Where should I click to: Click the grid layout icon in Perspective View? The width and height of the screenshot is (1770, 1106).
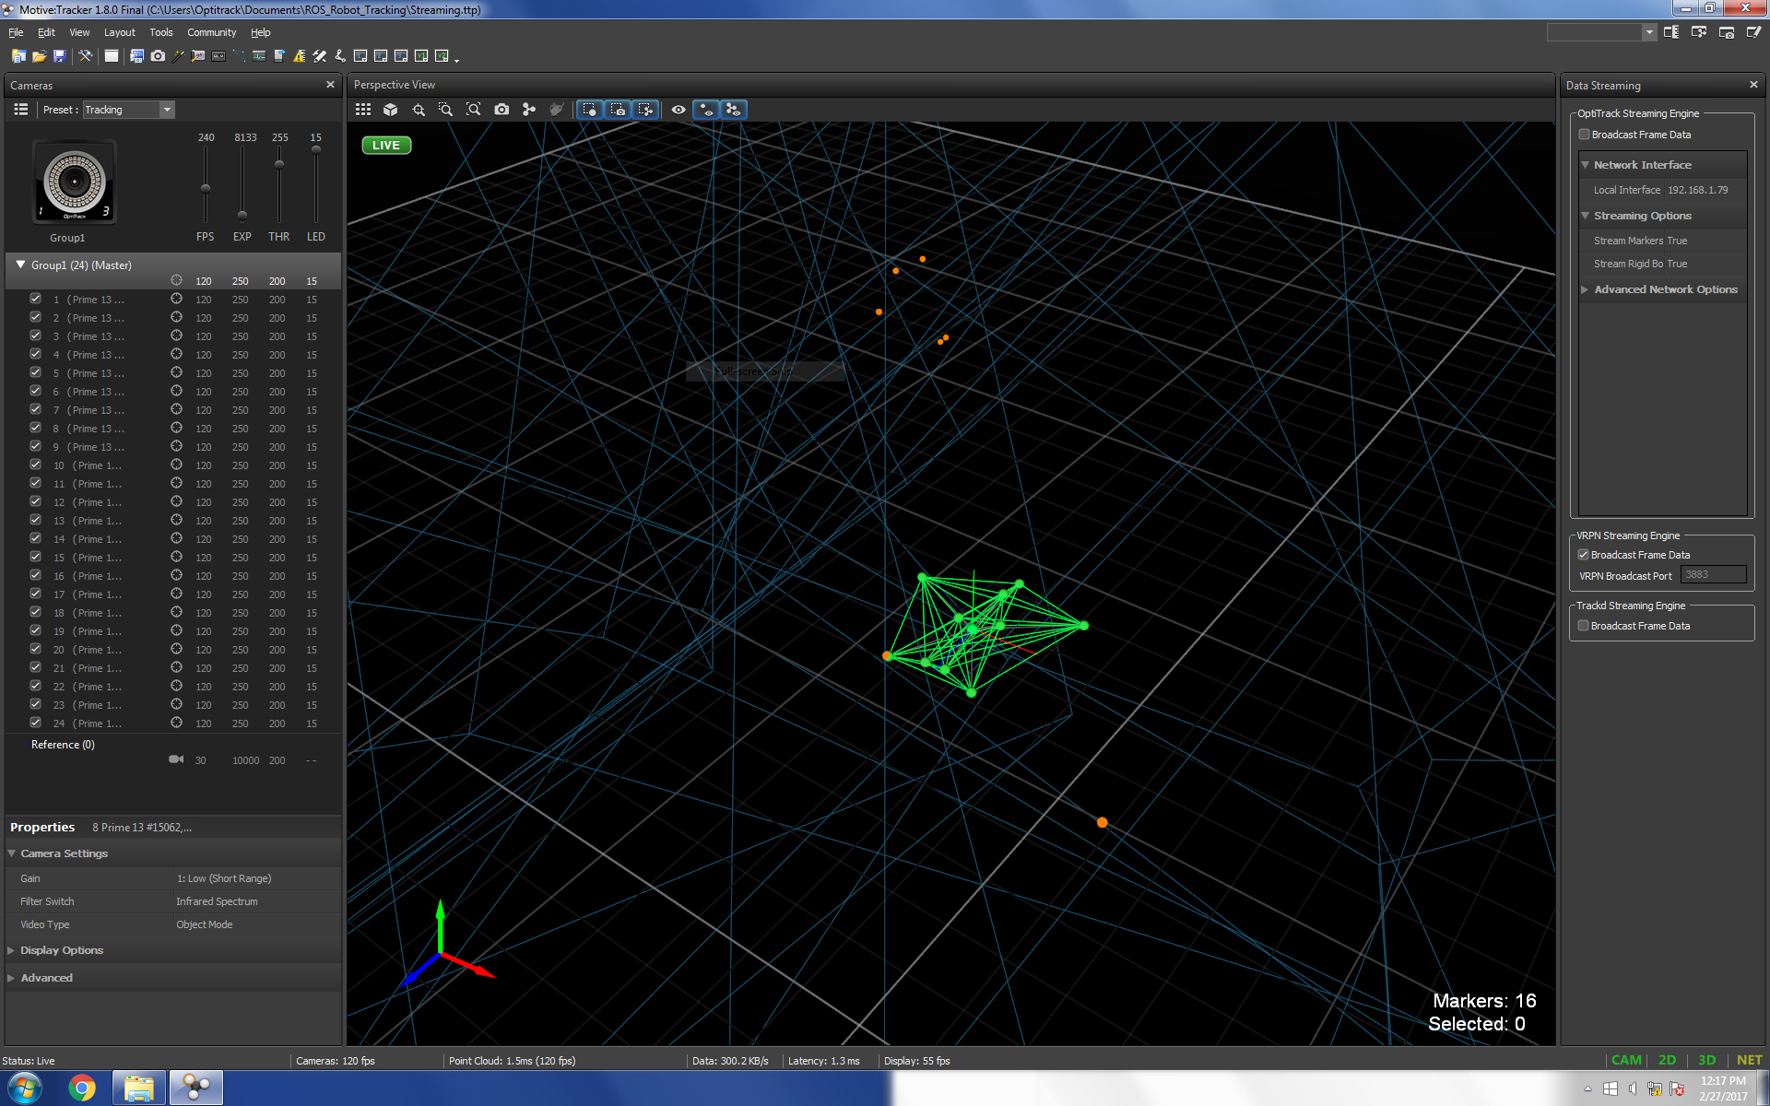click(363, 110)
